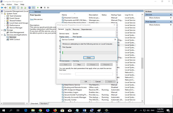Collapse the Services section in Actions pane
The width and height of the screenshot is (173, 113).
click(x=171, y=15)
